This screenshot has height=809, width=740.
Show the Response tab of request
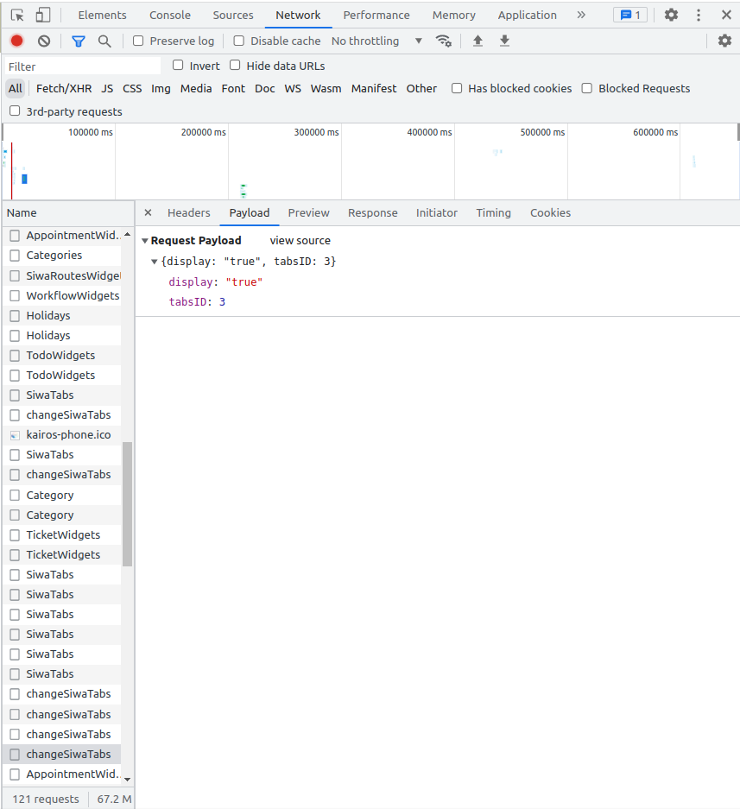click(372, 212)
